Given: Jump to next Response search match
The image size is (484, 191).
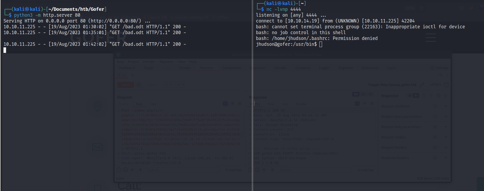Looking at the screenshot, I should (x=272, y=170).
